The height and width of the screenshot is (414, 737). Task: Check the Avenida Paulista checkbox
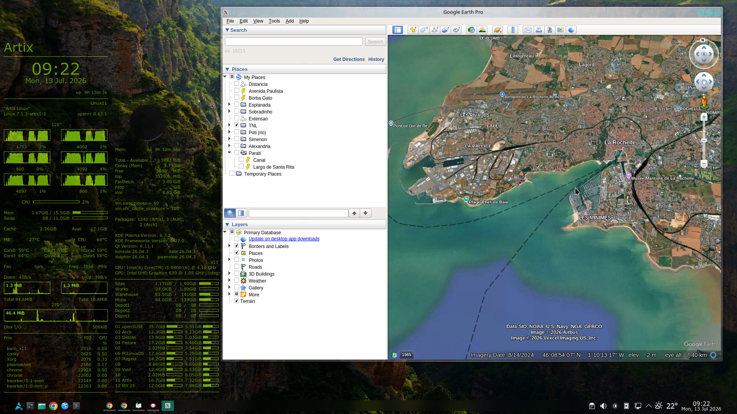236,90
